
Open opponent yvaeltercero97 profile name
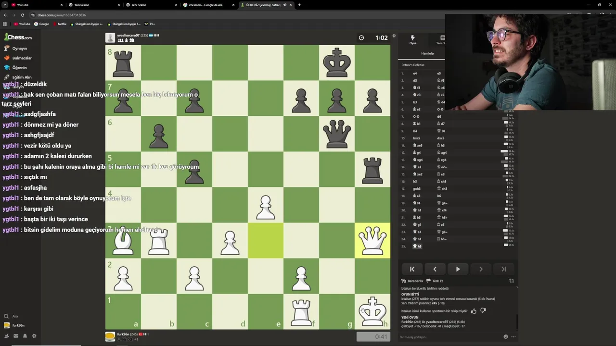(x=128, y=35)
